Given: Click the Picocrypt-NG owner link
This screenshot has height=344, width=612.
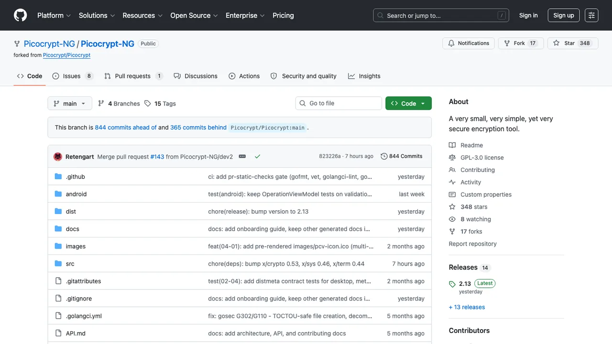Looking at the screenshot, I should [49, 43].
